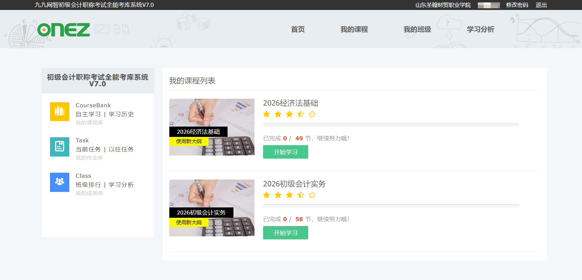Open 以往任务 under Task

121,149
